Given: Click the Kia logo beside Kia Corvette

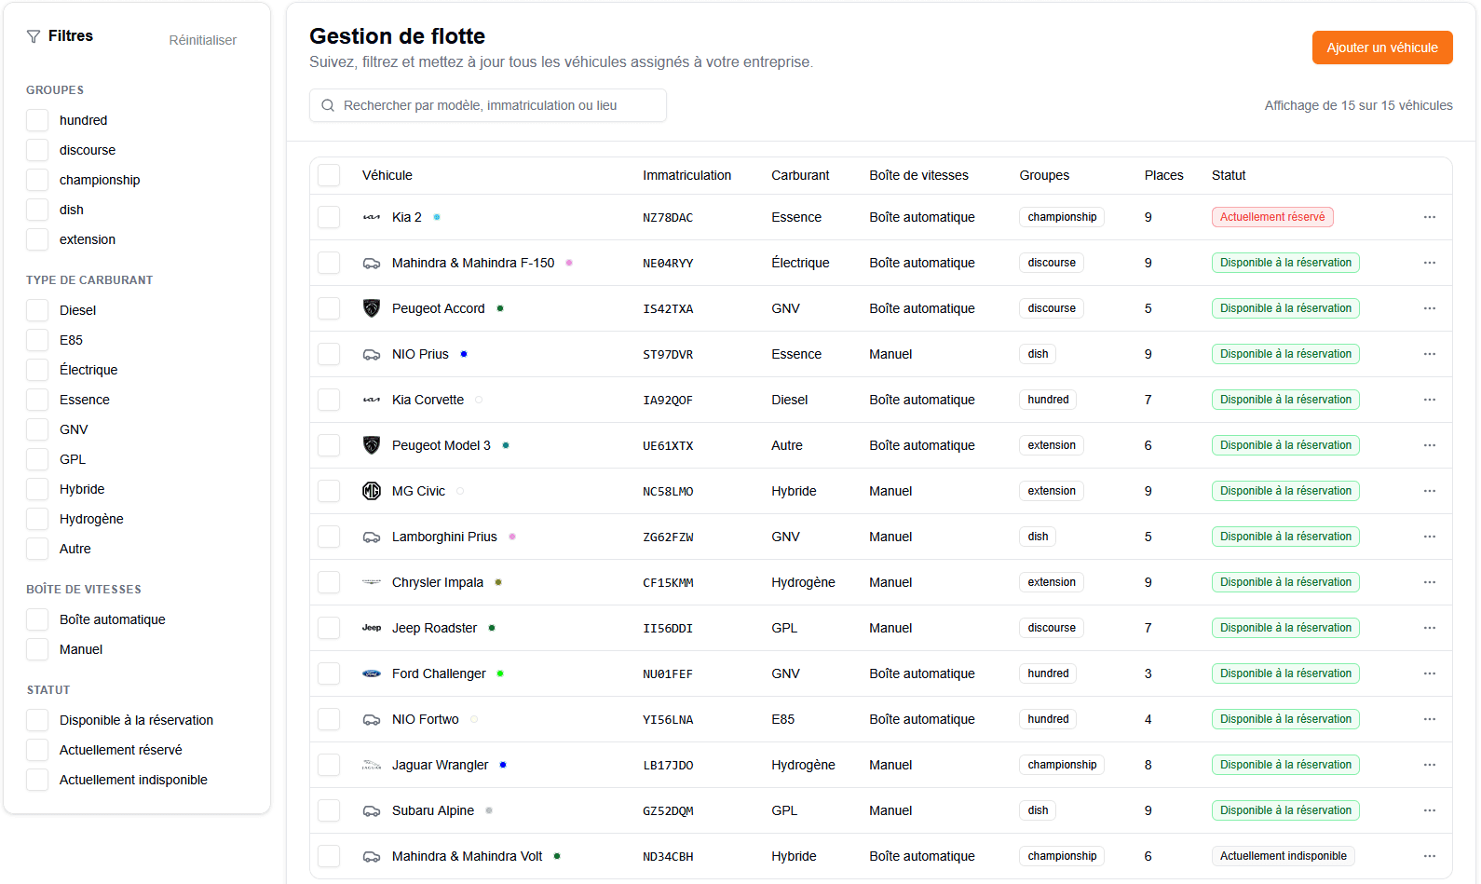Looking at the screenshot, I should (x=372, y=400).
